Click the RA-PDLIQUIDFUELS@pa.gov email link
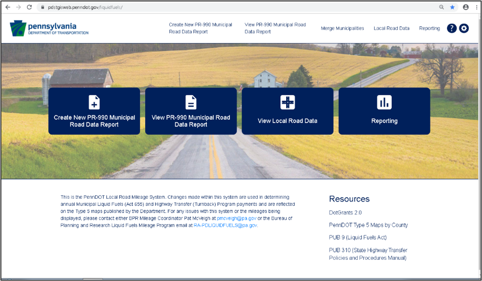 pos(225,225)
